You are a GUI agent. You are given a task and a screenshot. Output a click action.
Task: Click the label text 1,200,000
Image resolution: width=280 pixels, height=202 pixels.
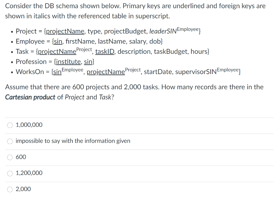point(29,173)
